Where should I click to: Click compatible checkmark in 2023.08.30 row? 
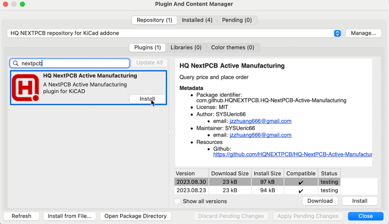coord(301,182)
